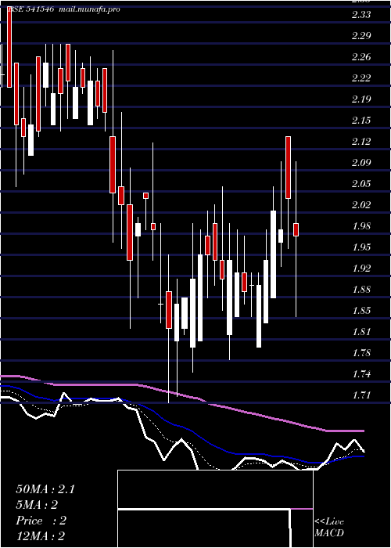Click the 2.15 price axis label
Image resolution: width=391 pixels, height=548 pixels.
tap(361, 121)
